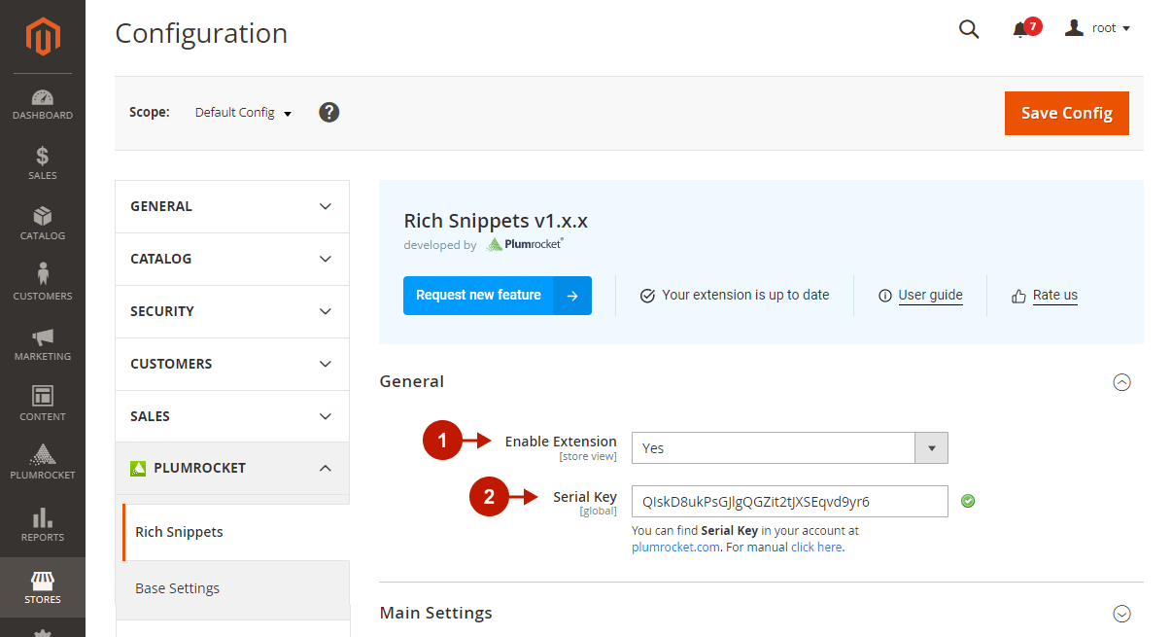The width and height of the screenshot is (1172, 637).
Task: Open the Catalog sidebar section
Action: pyautogui.click(x=43, y=226)
